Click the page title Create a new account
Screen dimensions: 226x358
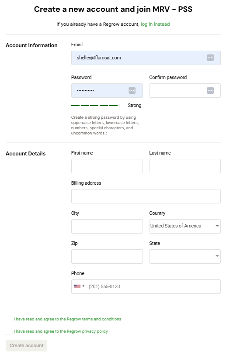pyautogui.click(x=113, y=9)
